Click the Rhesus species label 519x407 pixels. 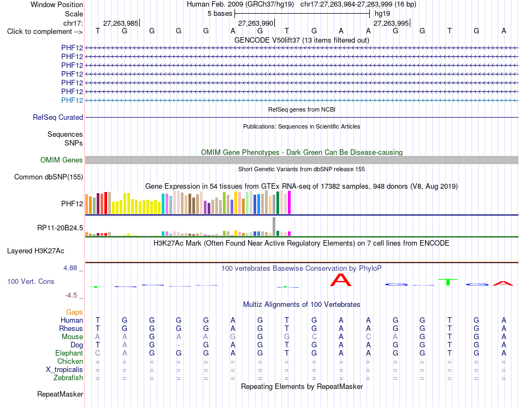(71, 329)
